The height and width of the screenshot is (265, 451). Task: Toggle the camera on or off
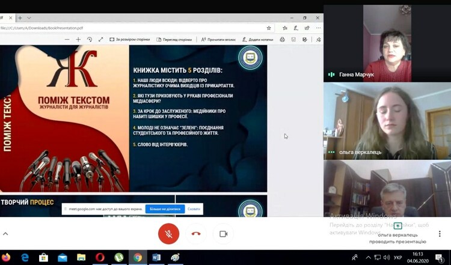point(223,234)
